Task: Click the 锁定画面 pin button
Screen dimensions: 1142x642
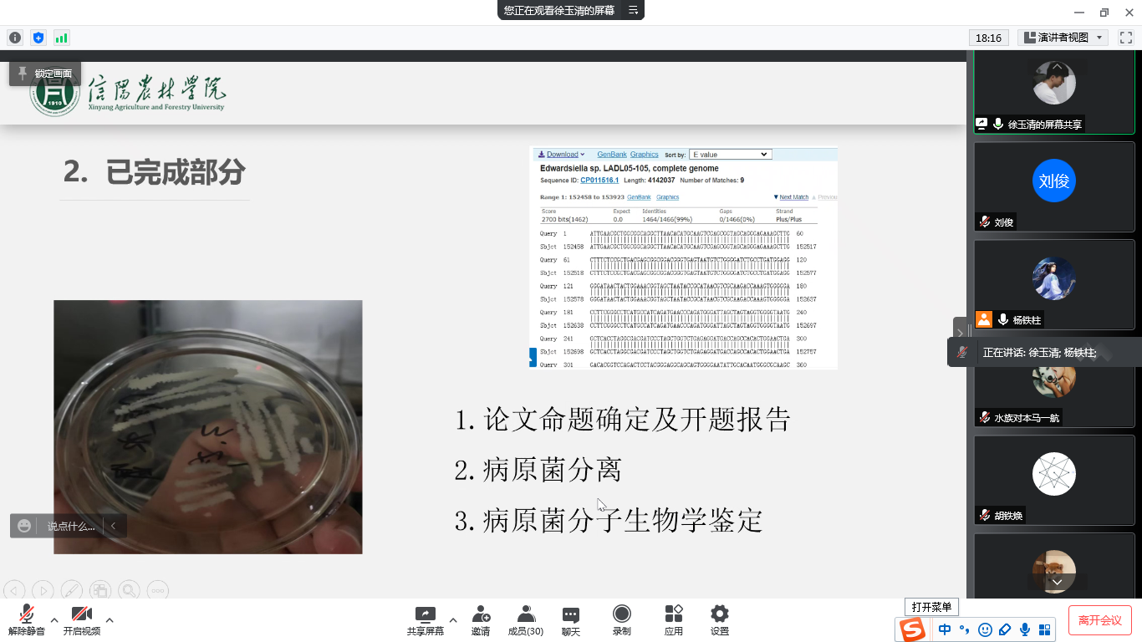Action: pyautogui.click(x=45, y=74)
